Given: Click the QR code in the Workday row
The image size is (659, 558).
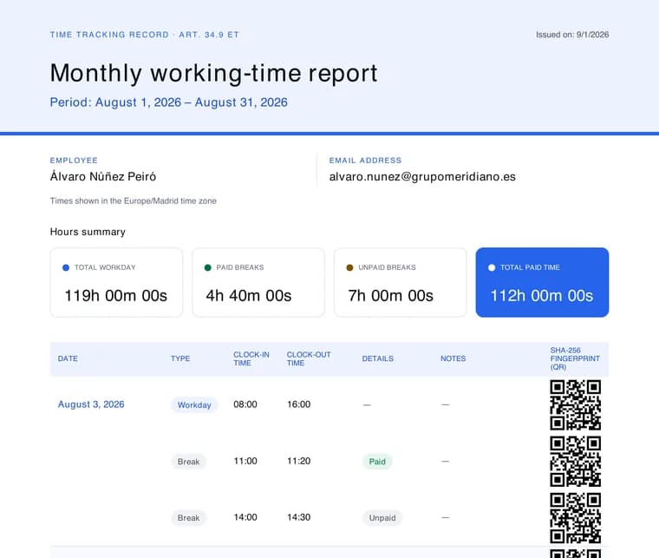Looking at the screenshot, I should click(576, 405).
